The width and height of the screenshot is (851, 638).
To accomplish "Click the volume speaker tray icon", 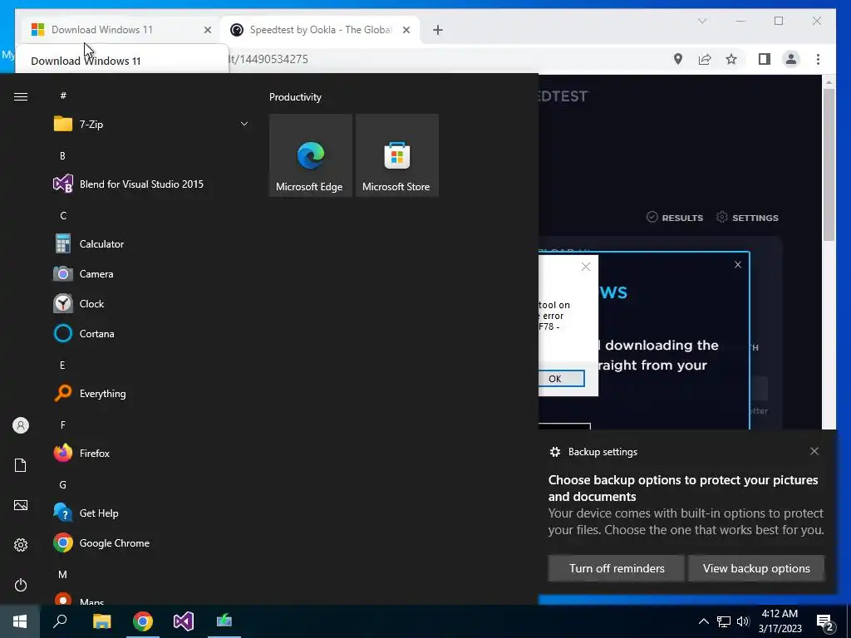I will coord(743,621).
